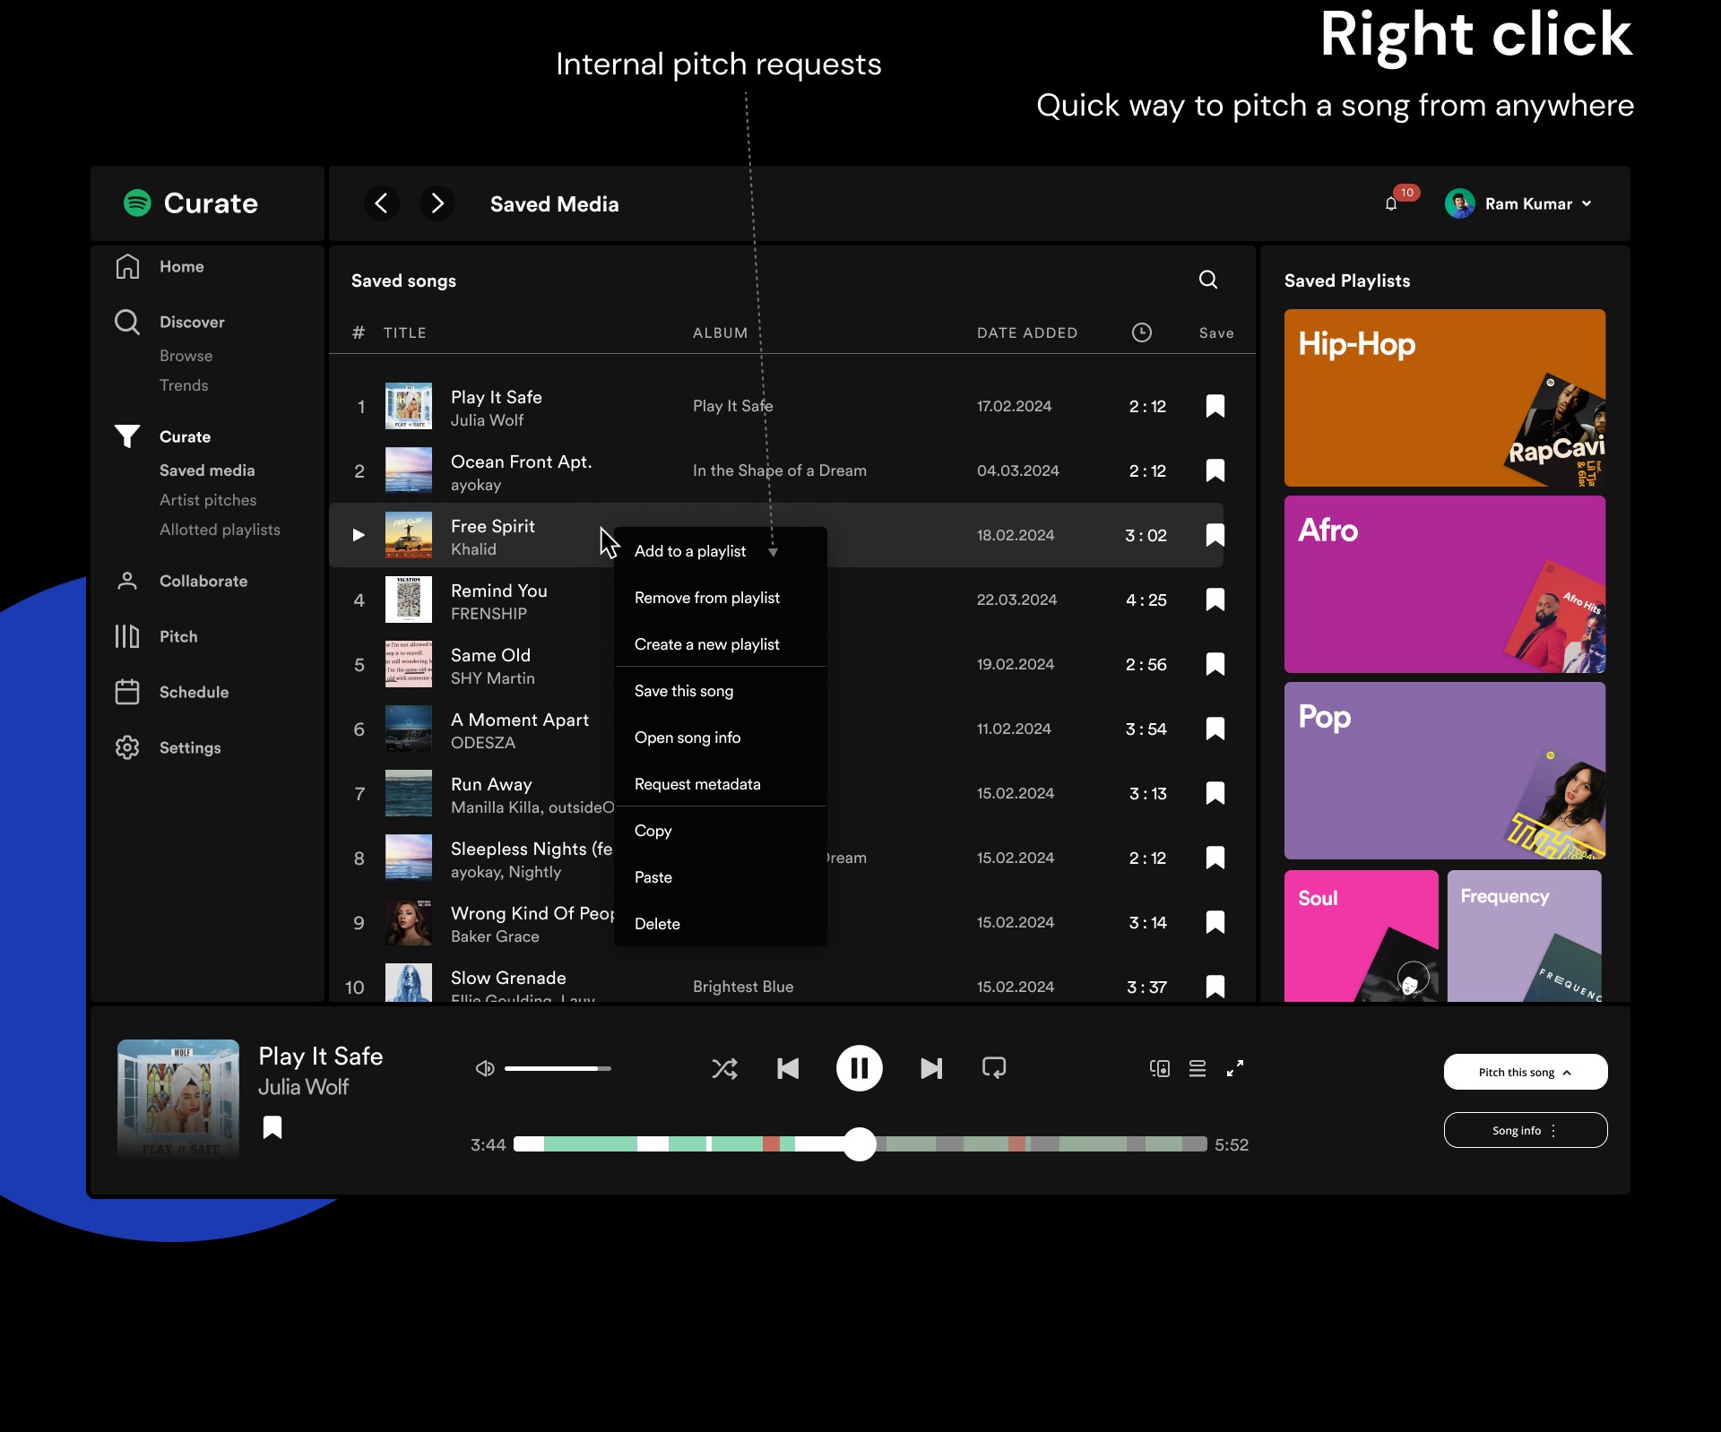Pause the current song
This screenshot has width=1721, height=1432.
pyautogui.click(x=859, y=1068)
